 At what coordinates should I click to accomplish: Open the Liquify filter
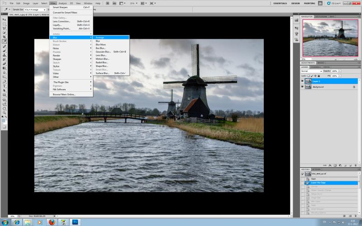pyautogui.click(x=71, y=25)
